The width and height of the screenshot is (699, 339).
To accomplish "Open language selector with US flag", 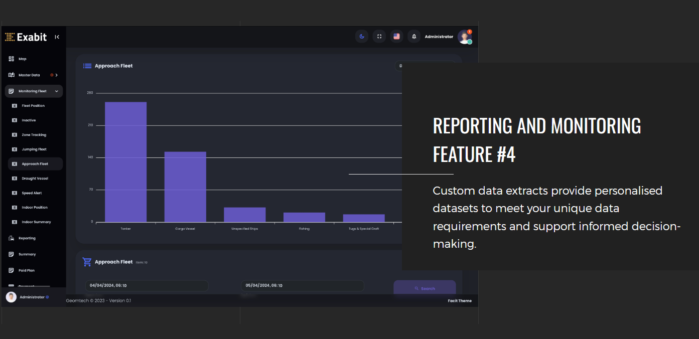I will tap(396, 36).
